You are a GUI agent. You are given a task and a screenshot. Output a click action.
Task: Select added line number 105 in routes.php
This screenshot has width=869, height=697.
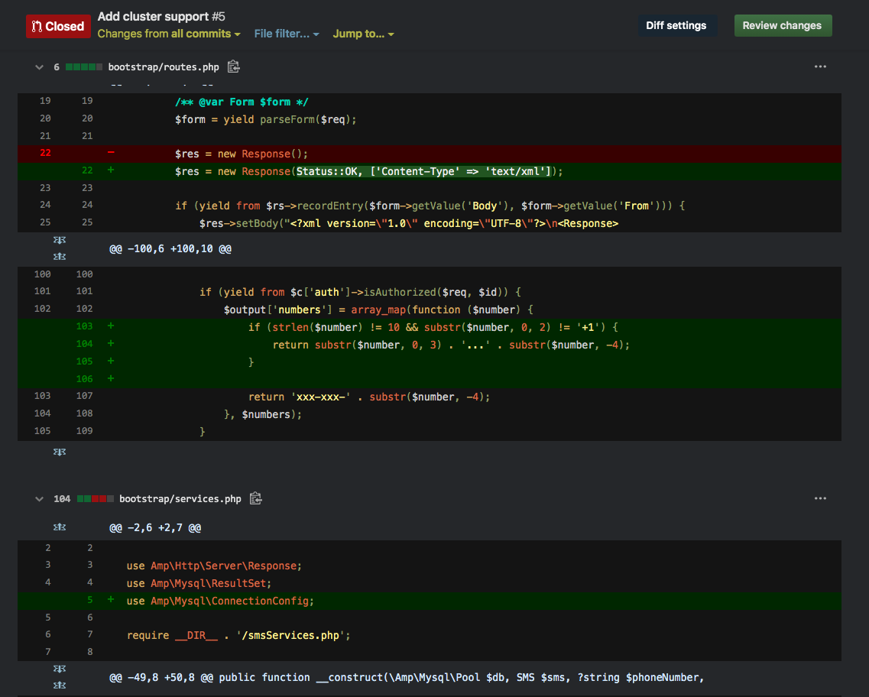pyautogui.click(x=84, y=361)
